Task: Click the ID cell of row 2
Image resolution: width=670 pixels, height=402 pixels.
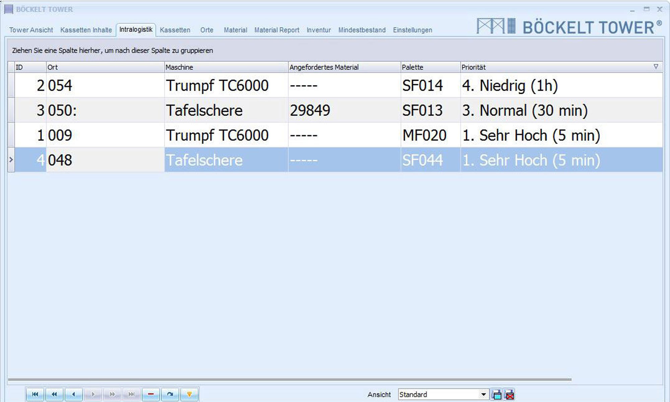Action: coord(30,85)
